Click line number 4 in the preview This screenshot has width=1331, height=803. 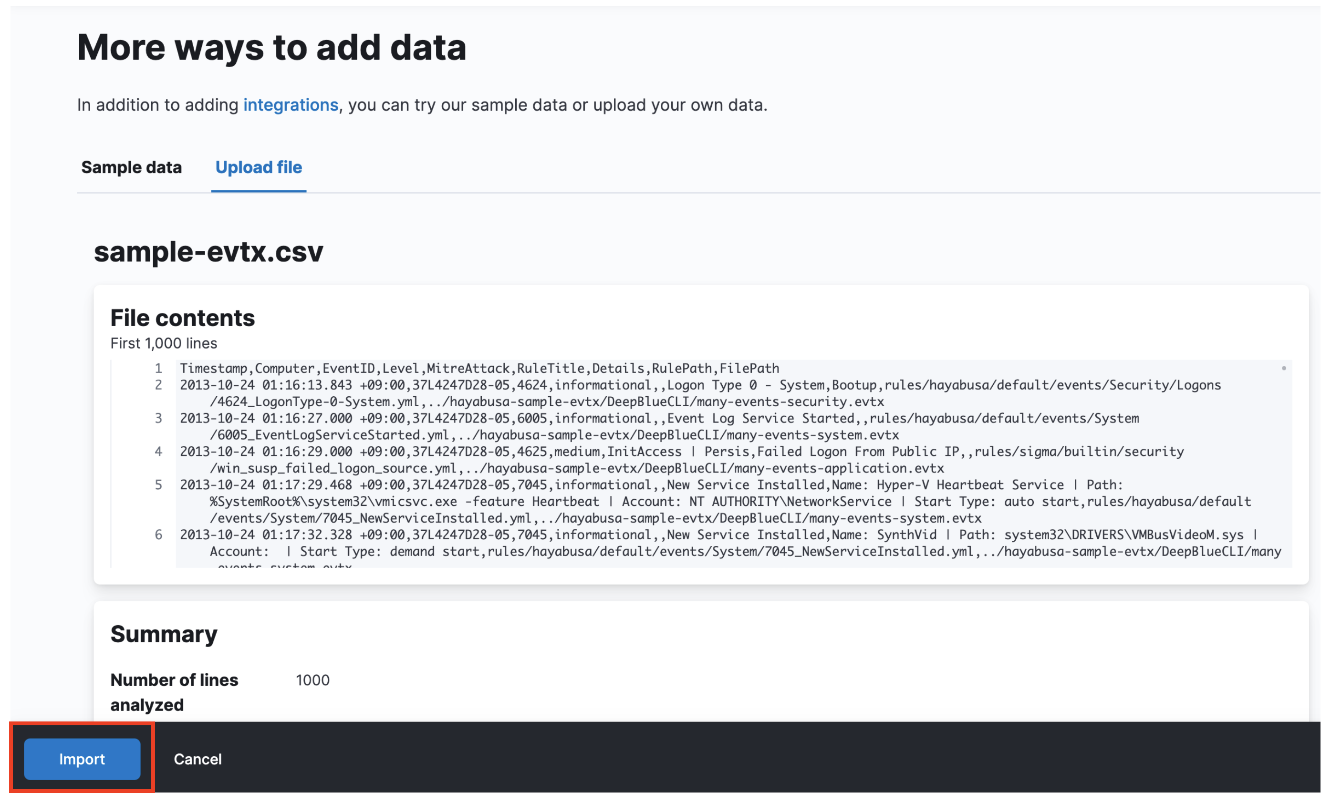[158, 452]
